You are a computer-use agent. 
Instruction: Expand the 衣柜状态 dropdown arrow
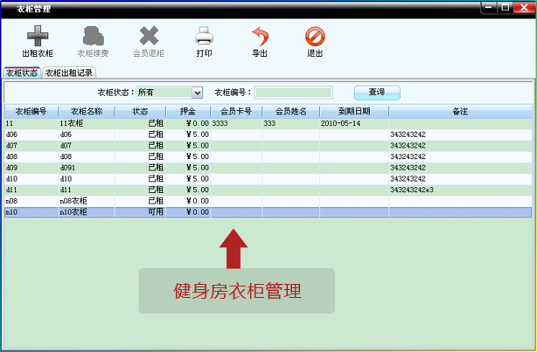(197, 93)
